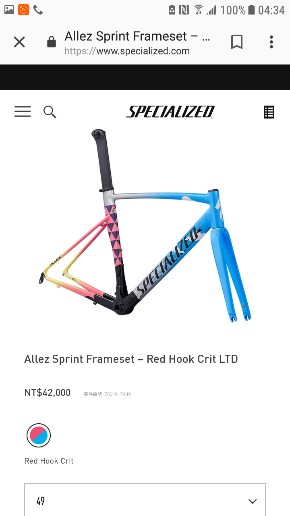Tap the padlock secure connection icon

tap(52, 42)
